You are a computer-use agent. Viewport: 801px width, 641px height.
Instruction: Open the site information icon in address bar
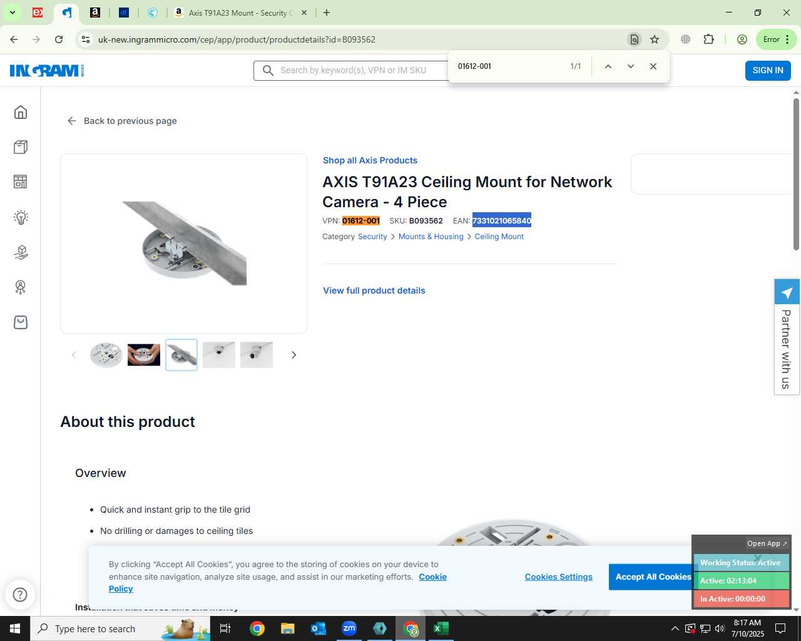click(x=86, y=39)
